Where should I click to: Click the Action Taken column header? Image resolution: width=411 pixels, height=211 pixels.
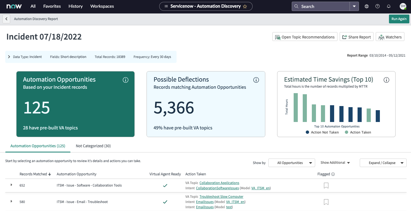coord(196,174)
